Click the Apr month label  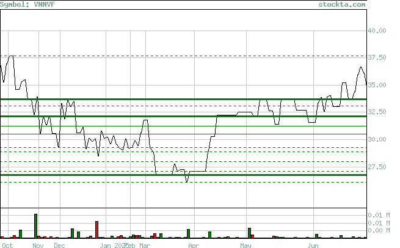tap(194, 245)
